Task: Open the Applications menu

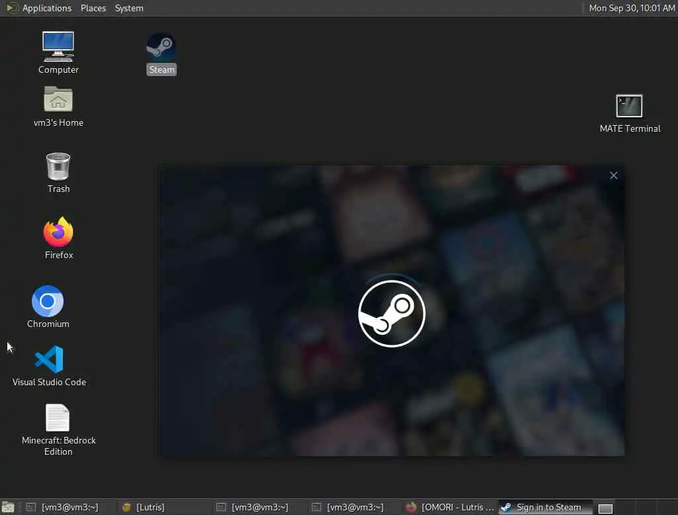Action: (x=47, y=8)
